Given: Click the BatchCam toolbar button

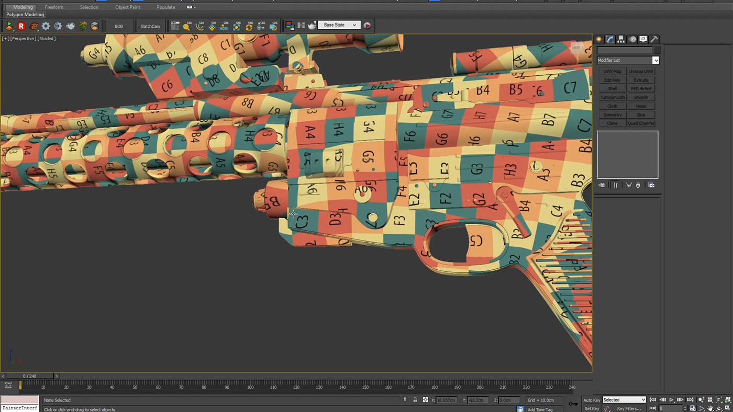Looking at the screenshot, I should pos(150,26).
